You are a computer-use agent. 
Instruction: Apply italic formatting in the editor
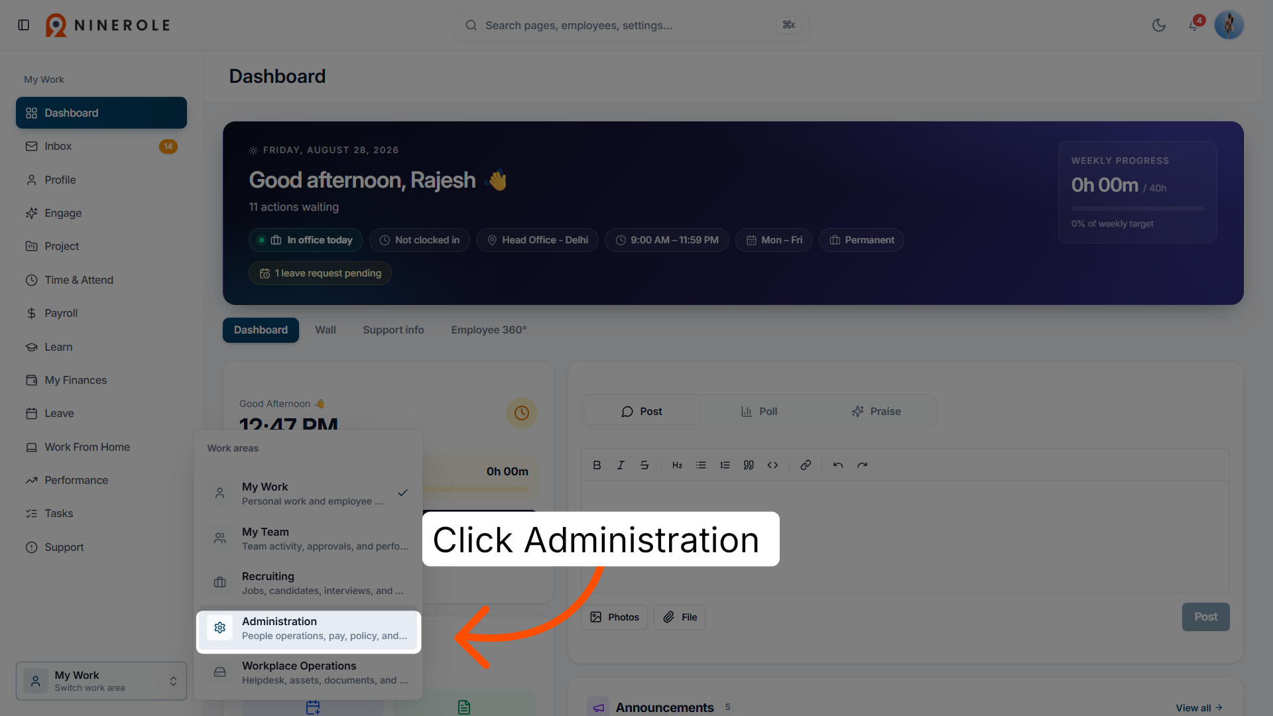click(x=621, y=465)
